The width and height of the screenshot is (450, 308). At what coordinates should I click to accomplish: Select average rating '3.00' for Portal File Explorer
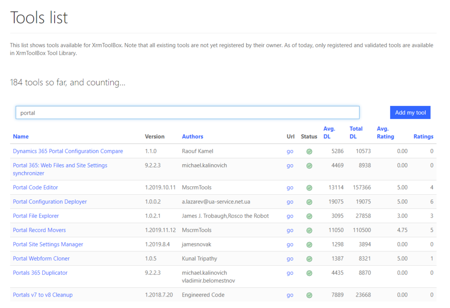(402, 216)
